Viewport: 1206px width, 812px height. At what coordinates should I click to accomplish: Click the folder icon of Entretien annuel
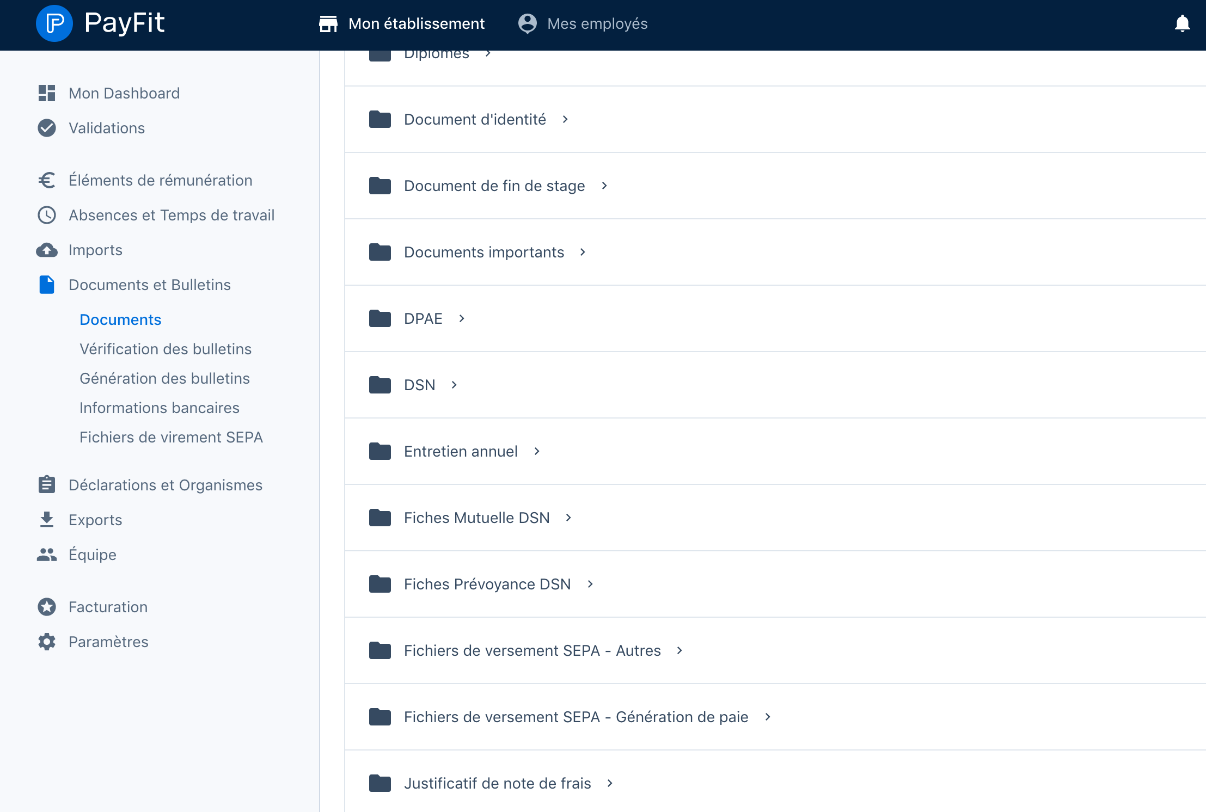coord(380,451)
